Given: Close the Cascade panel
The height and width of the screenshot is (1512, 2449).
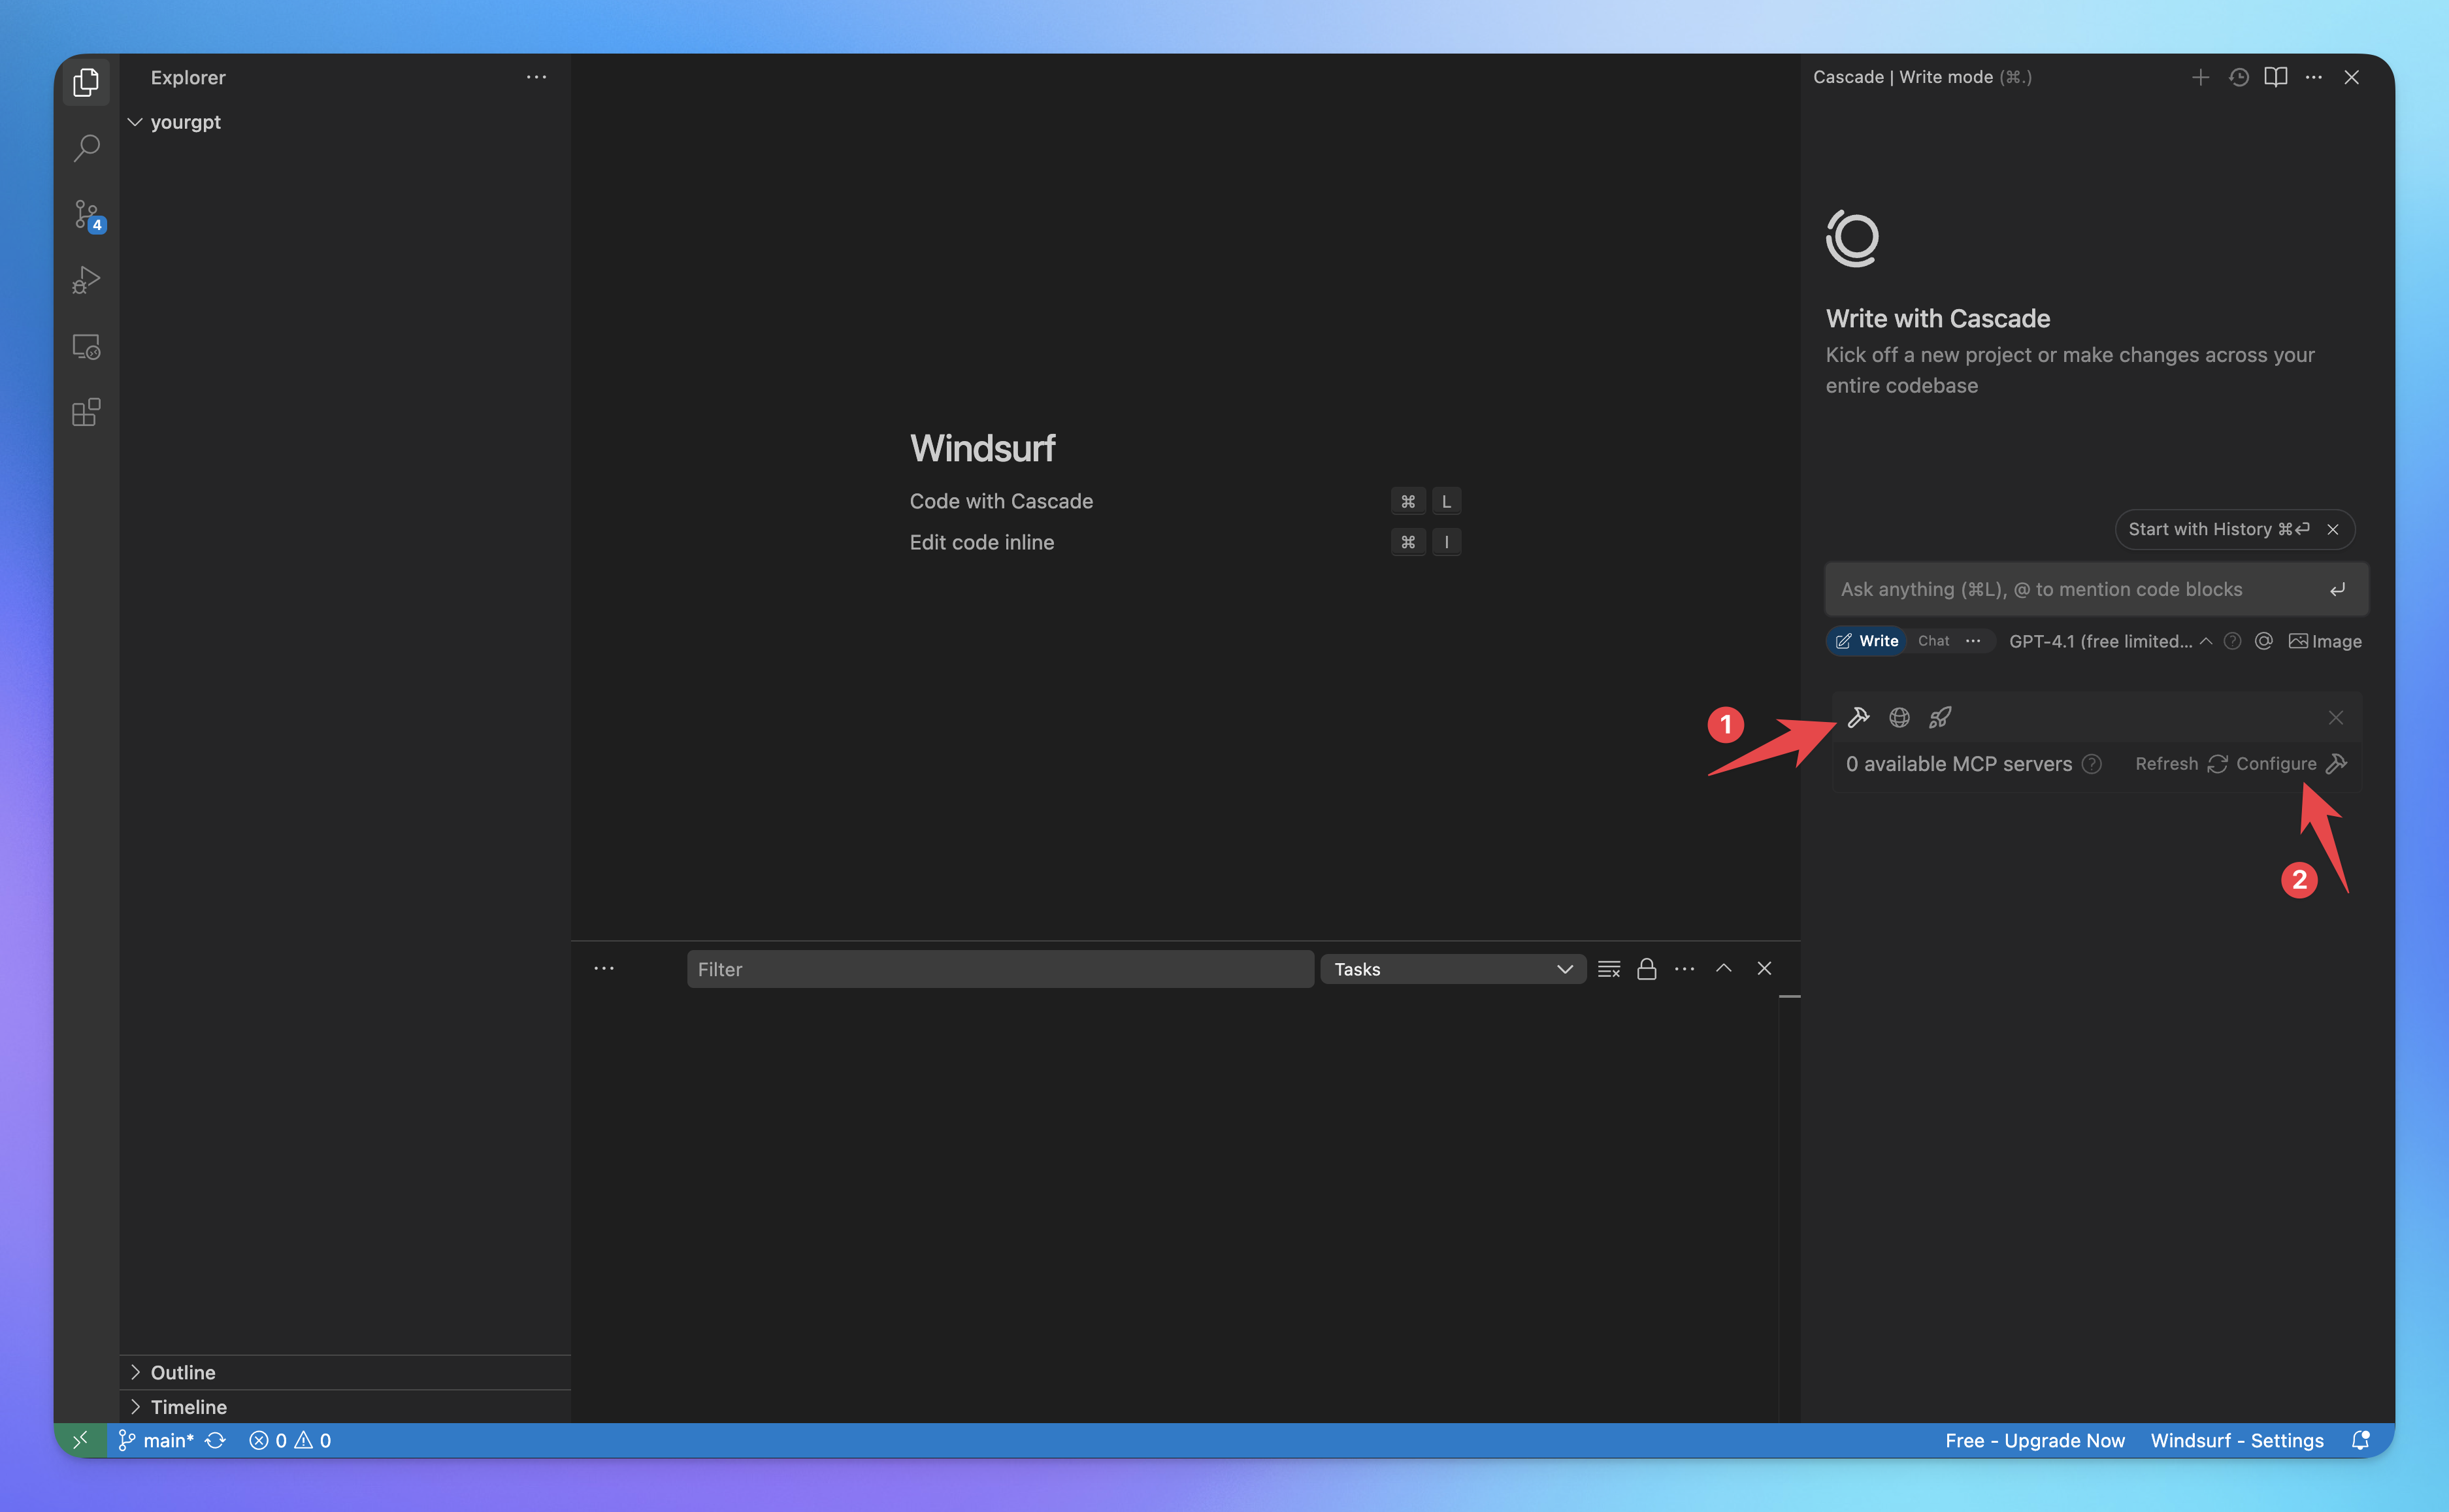Looking at the screenshot, I should pyautogui.click(x=2352, y=77).
